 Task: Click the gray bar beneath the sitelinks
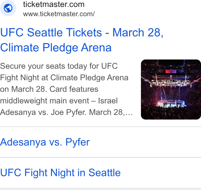pos(100,189)
